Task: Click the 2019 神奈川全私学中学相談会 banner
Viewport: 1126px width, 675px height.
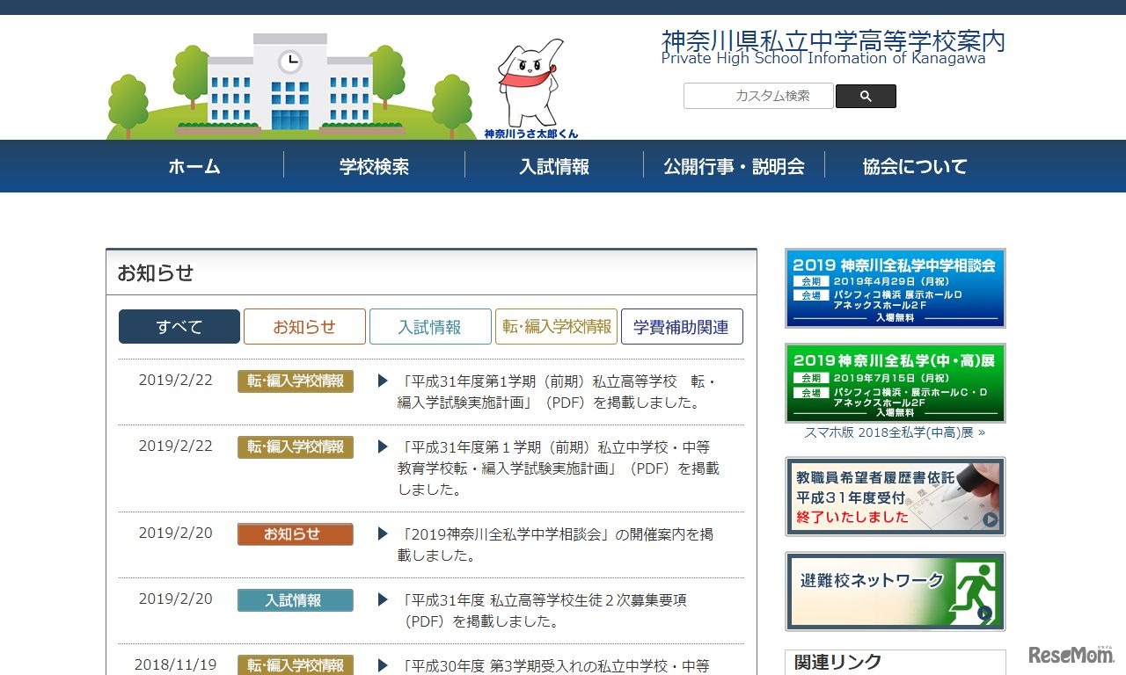Action: pyautogui.click(x=895, y=287)
